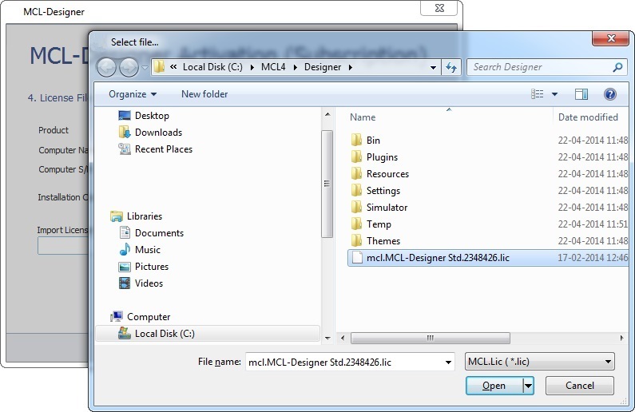Image resolution: width=635 pixels, height=412 pixels.
Task: Close the Select file dialog
Action: coord(611,38)
